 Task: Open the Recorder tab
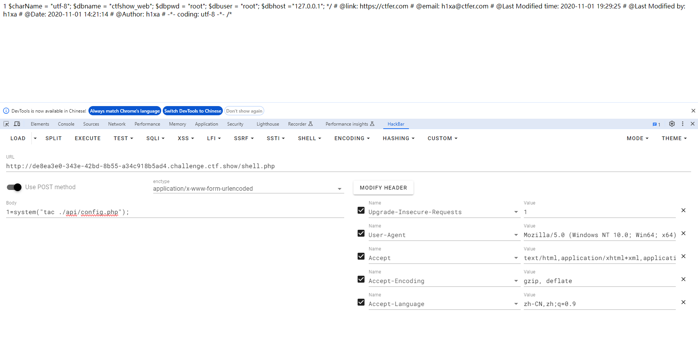click(301, 124)
